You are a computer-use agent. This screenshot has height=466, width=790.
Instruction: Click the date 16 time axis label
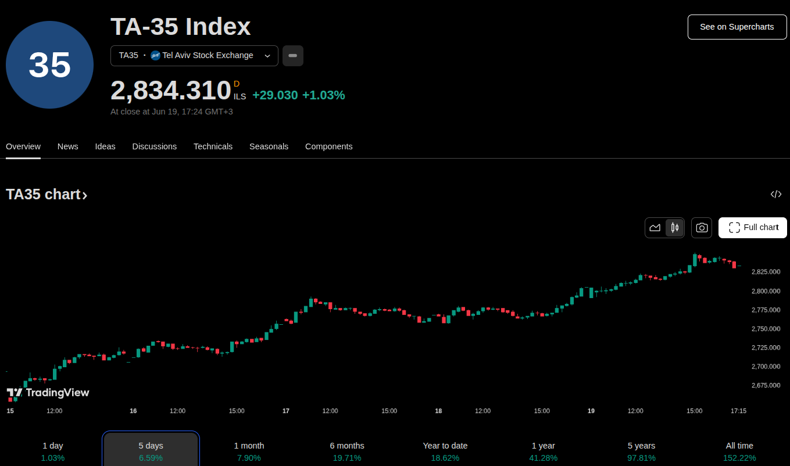pyautogui.click(x=133, y=411)
